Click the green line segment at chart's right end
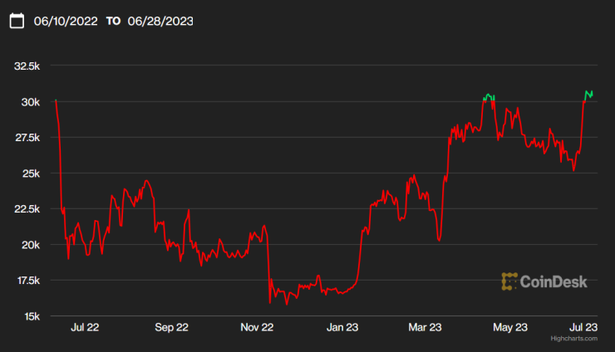Viewport: 615px width, 352px height. (x=588, y=93)
